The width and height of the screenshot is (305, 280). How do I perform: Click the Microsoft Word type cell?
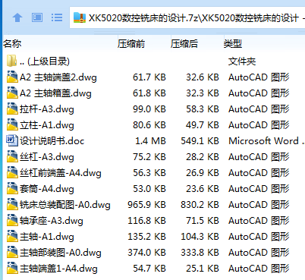pyautogui.click(x=266, y=141)
